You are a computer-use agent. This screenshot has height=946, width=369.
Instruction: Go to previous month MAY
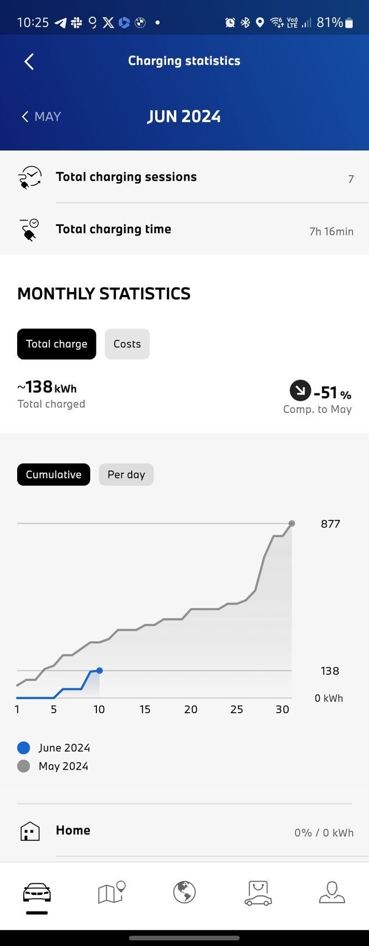(x=42, y=116)
